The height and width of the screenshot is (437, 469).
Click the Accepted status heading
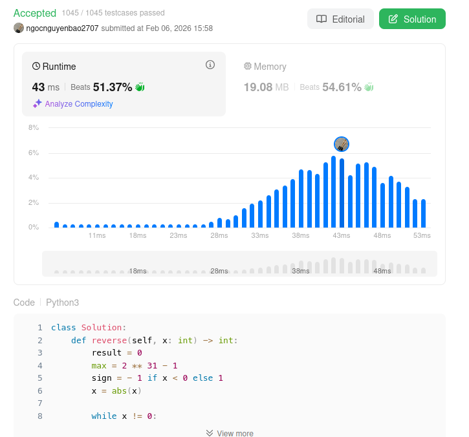(x=35, y=13)
